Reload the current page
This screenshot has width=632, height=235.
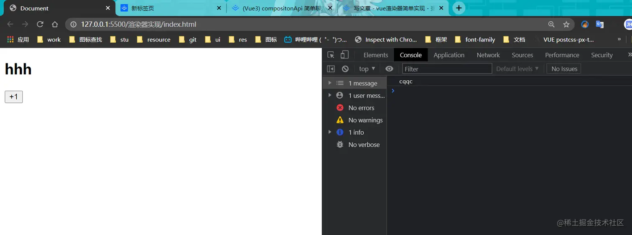pyautogui.click(x=40, y=24)
